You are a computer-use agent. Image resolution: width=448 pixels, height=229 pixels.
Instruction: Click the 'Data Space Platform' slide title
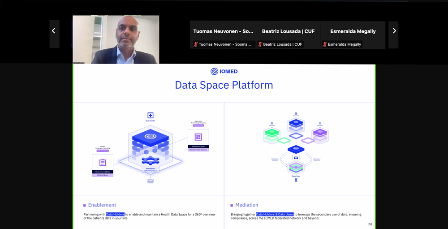point(224,85)
